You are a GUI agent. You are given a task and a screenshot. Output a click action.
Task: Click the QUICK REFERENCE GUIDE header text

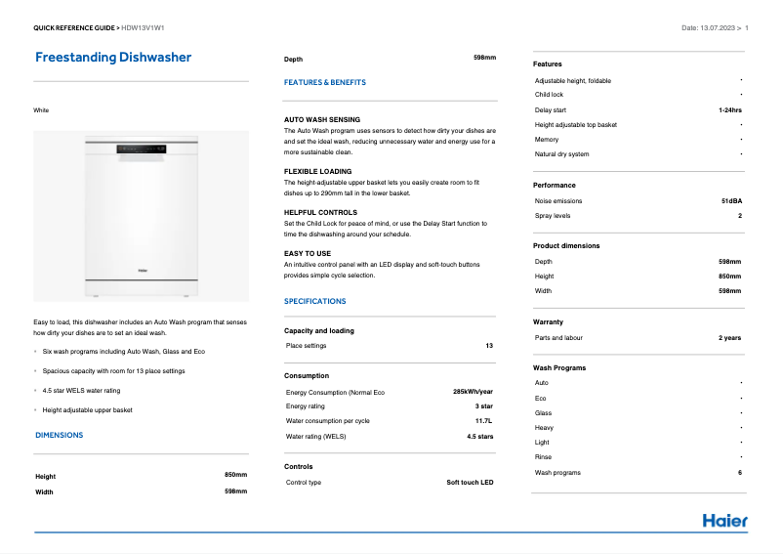tap(76, 27)
